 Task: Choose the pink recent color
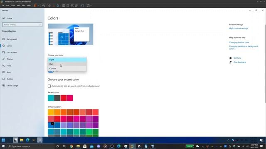(x=70, y=98)
